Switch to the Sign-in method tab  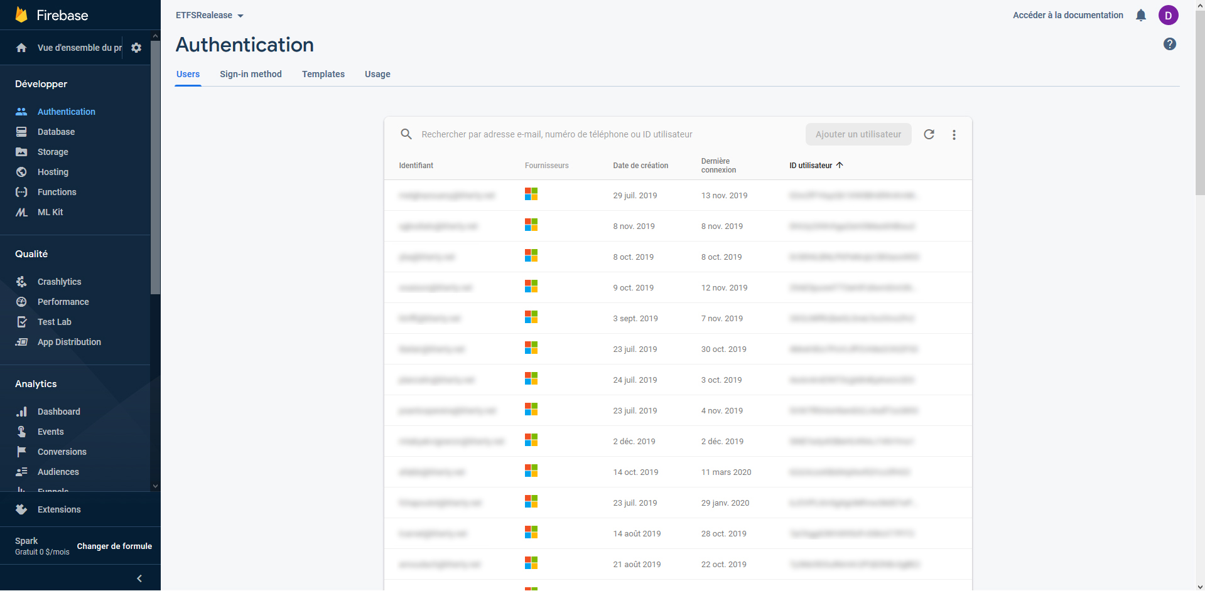(x=251, y=74)
